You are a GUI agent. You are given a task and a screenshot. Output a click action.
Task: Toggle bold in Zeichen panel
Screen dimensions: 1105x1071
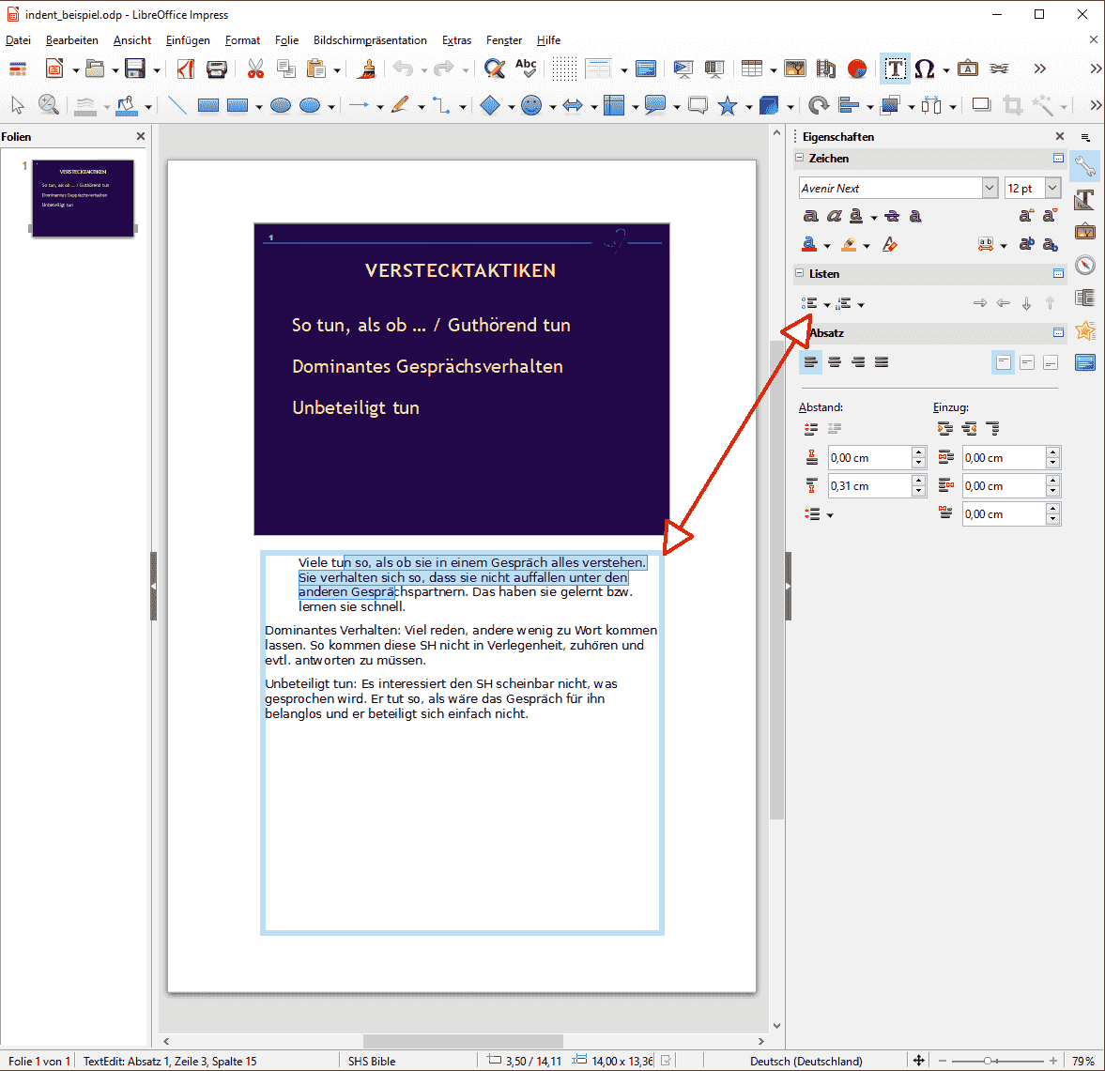(x=810, y=216)
